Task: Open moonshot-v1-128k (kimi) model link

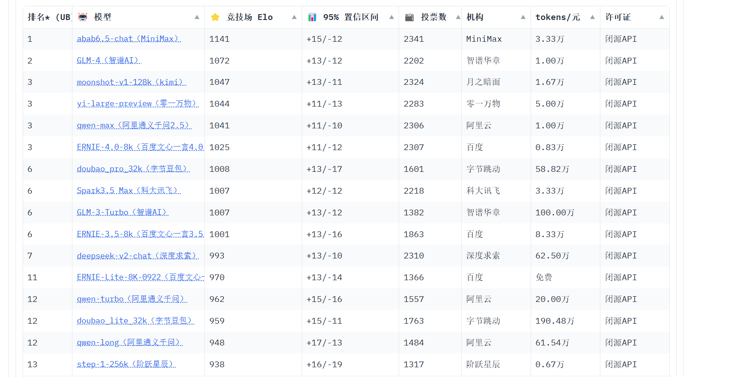Action: 132,82
